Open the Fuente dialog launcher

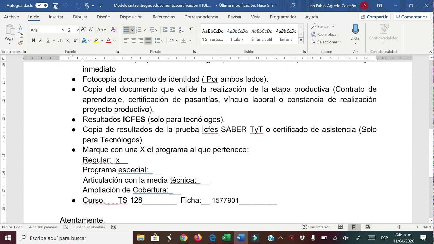(x=117, y=52)
